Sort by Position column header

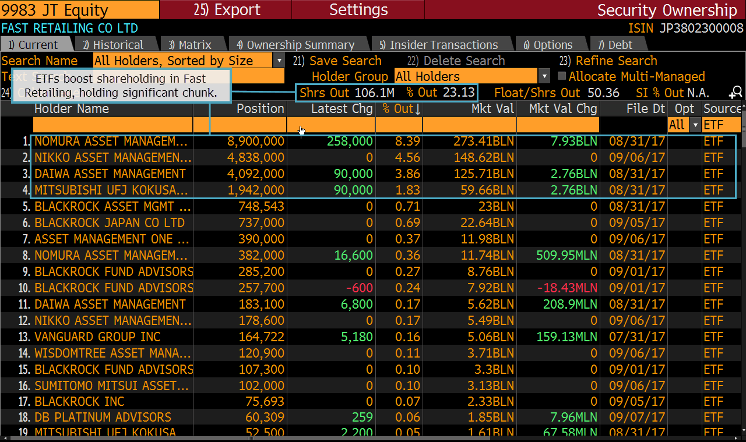click(x=260, y=108)
